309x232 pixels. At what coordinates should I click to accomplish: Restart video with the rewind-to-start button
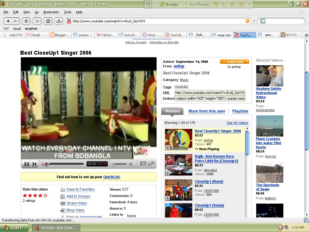pyautogui.click(x=34, y=164)
